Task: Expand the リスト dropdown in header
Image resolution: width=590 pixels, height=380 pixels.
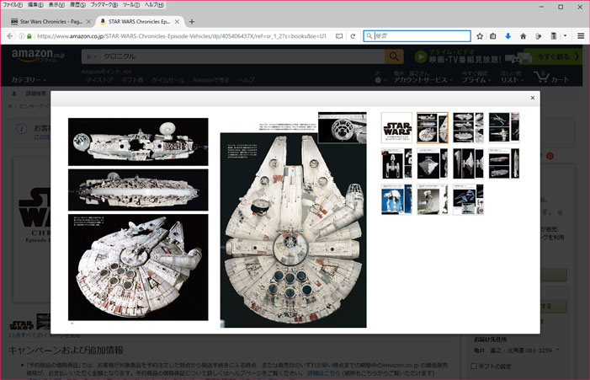Action: coord(512,80)
